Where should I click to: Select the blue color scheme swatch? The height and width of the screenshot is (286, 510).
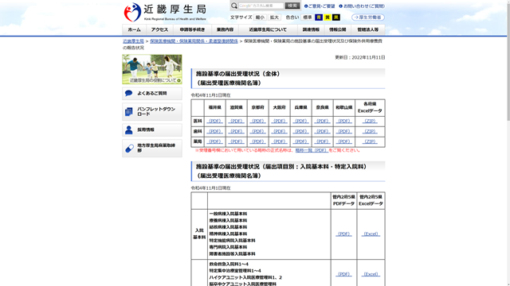(x=319, y=17)
